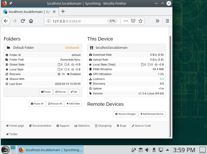Click Pause All folders button
Screen dimensions: 207x154
coord(37,104)
